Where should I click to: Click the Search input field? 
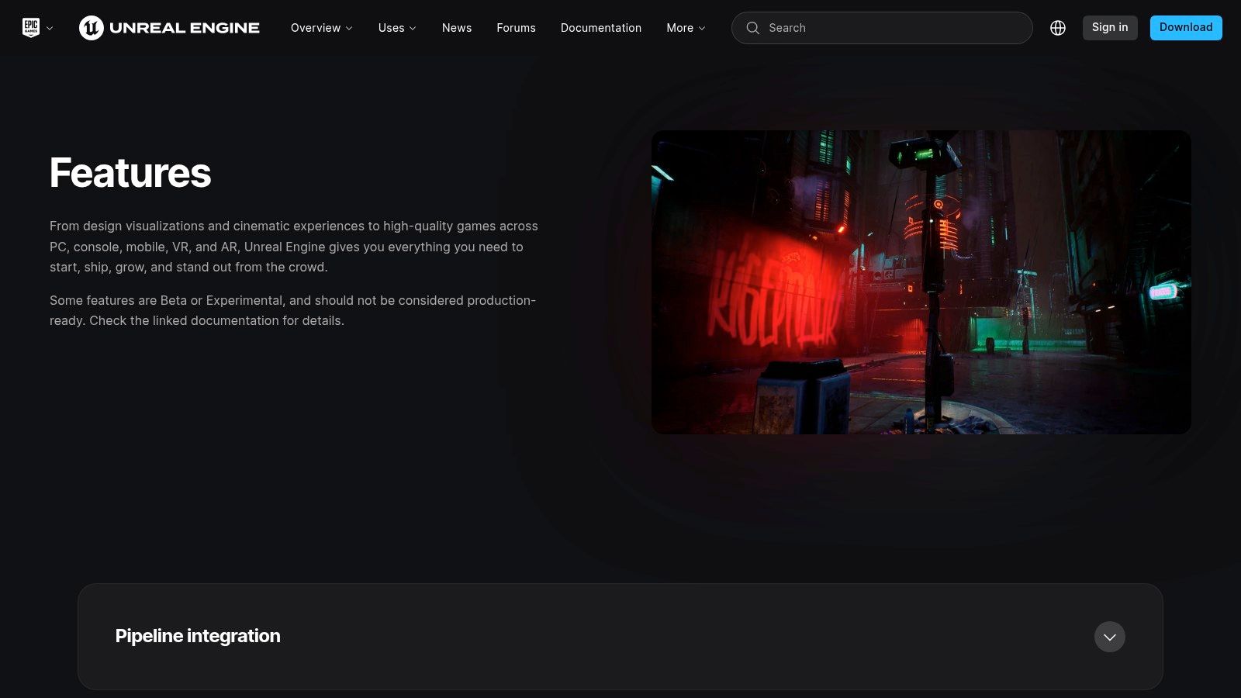pos(882,28)
